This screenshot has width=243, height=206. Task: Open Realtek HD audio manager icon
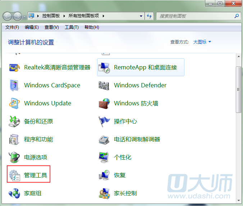click(14, 67)
